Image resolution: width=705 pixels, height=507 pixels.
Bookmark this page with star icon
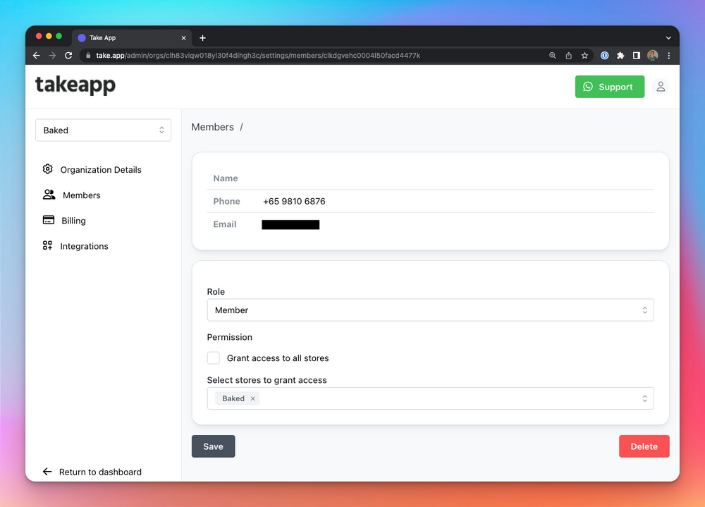[x=584, y=55]
